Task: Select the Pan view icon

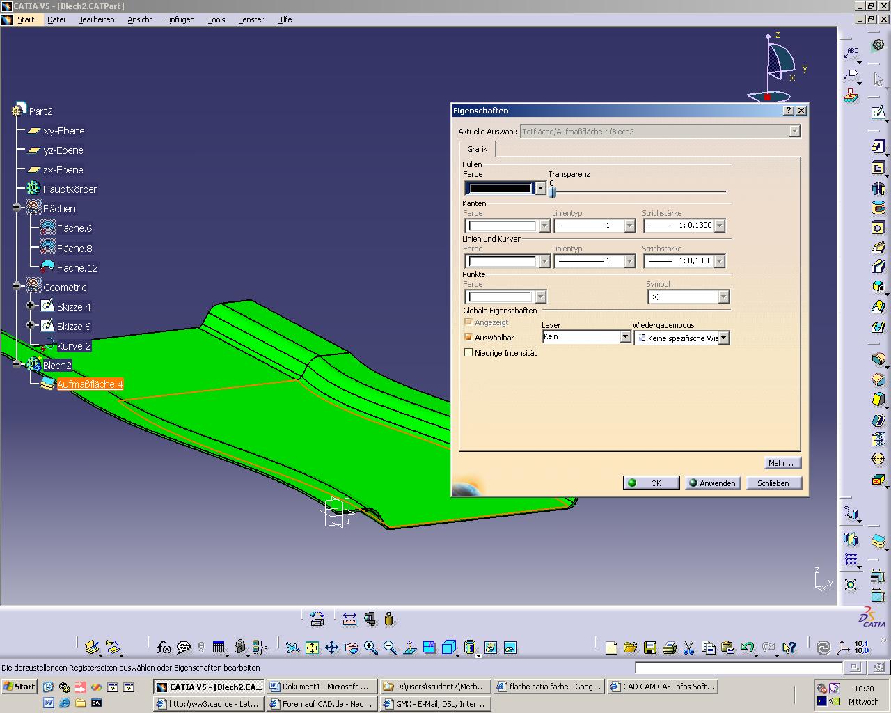Action: tap(331, 648)
